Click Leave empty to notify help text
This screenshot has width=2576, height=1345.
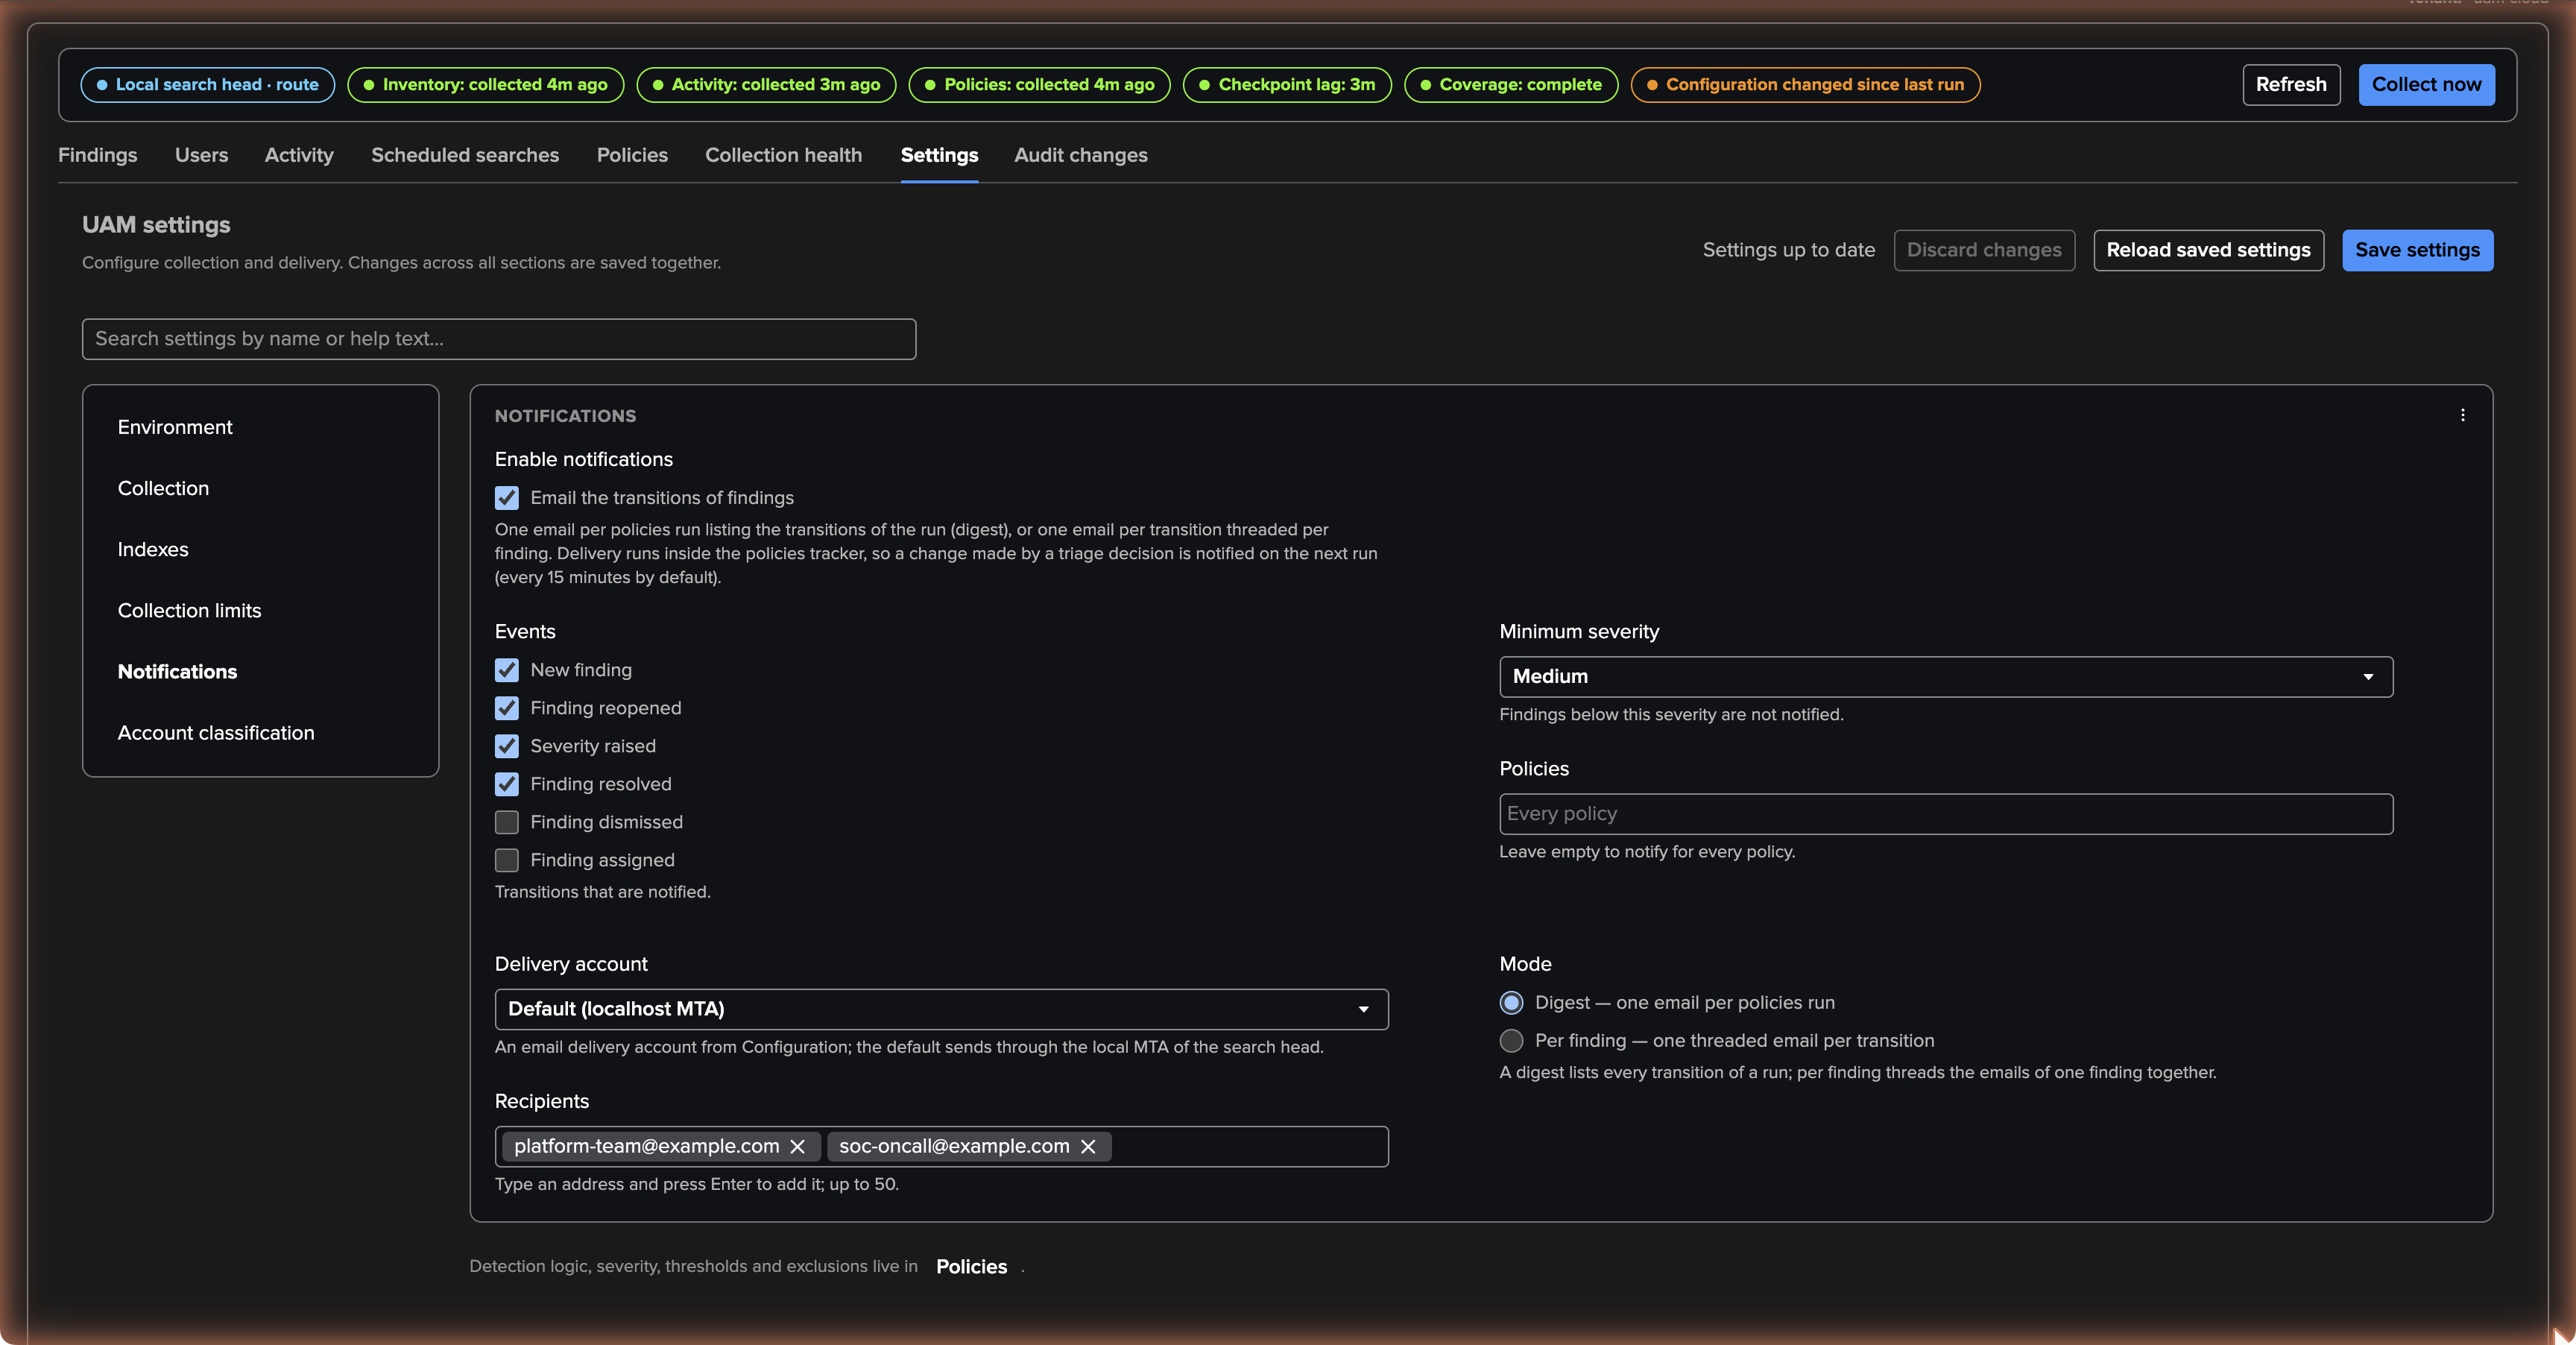1647,852
